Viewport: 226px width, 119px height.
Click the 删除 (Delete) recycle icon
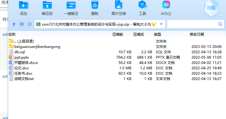coord(95,5)
